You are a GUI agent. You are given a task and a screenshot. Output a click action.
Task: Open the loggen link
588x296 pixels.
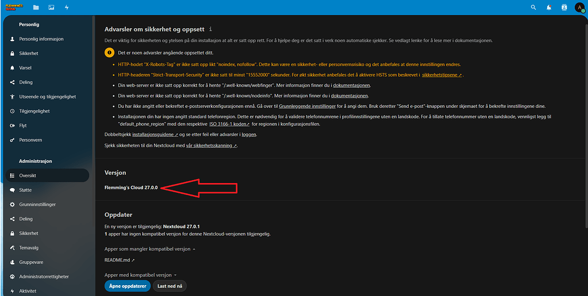tap(249, 134)
